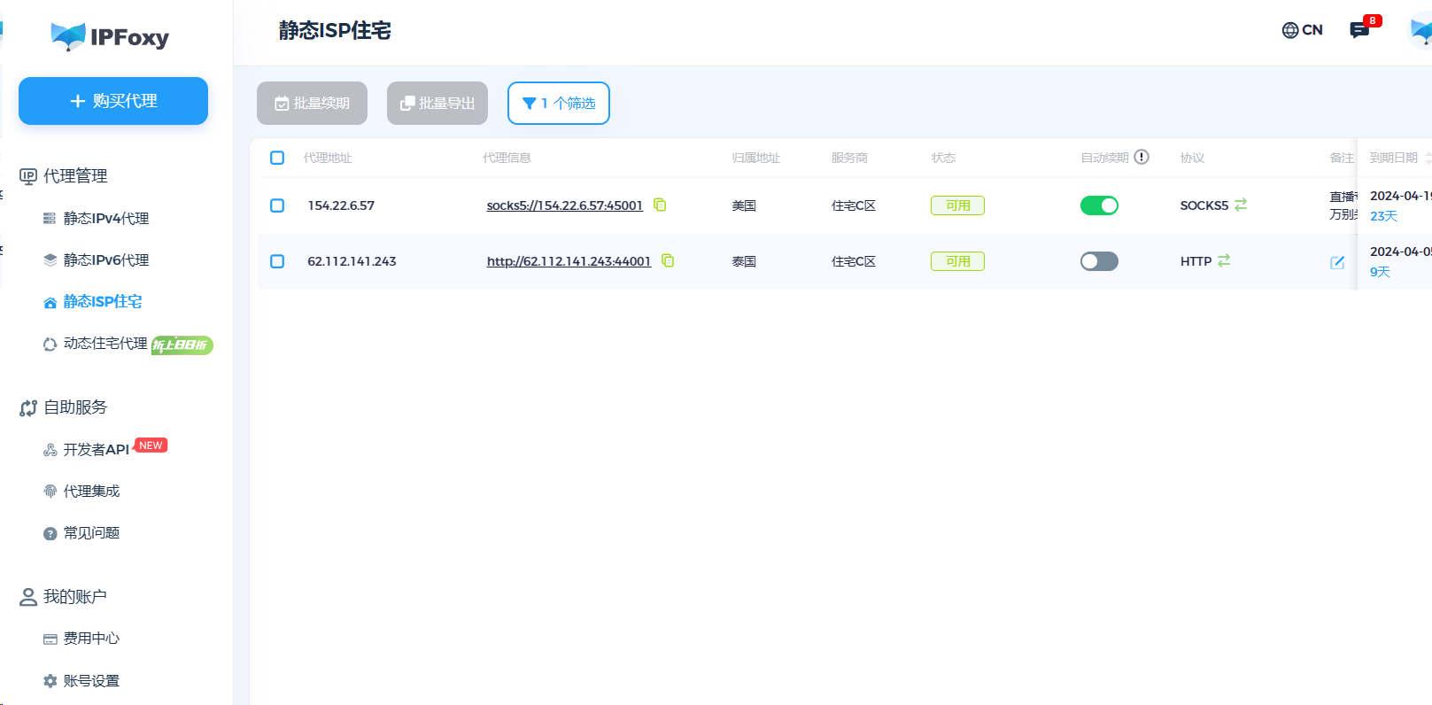This screenshot has height=705, width=1432.
Task: Copy the socks5://154.22.6.57:45001 proxy info
Action: 660,205
